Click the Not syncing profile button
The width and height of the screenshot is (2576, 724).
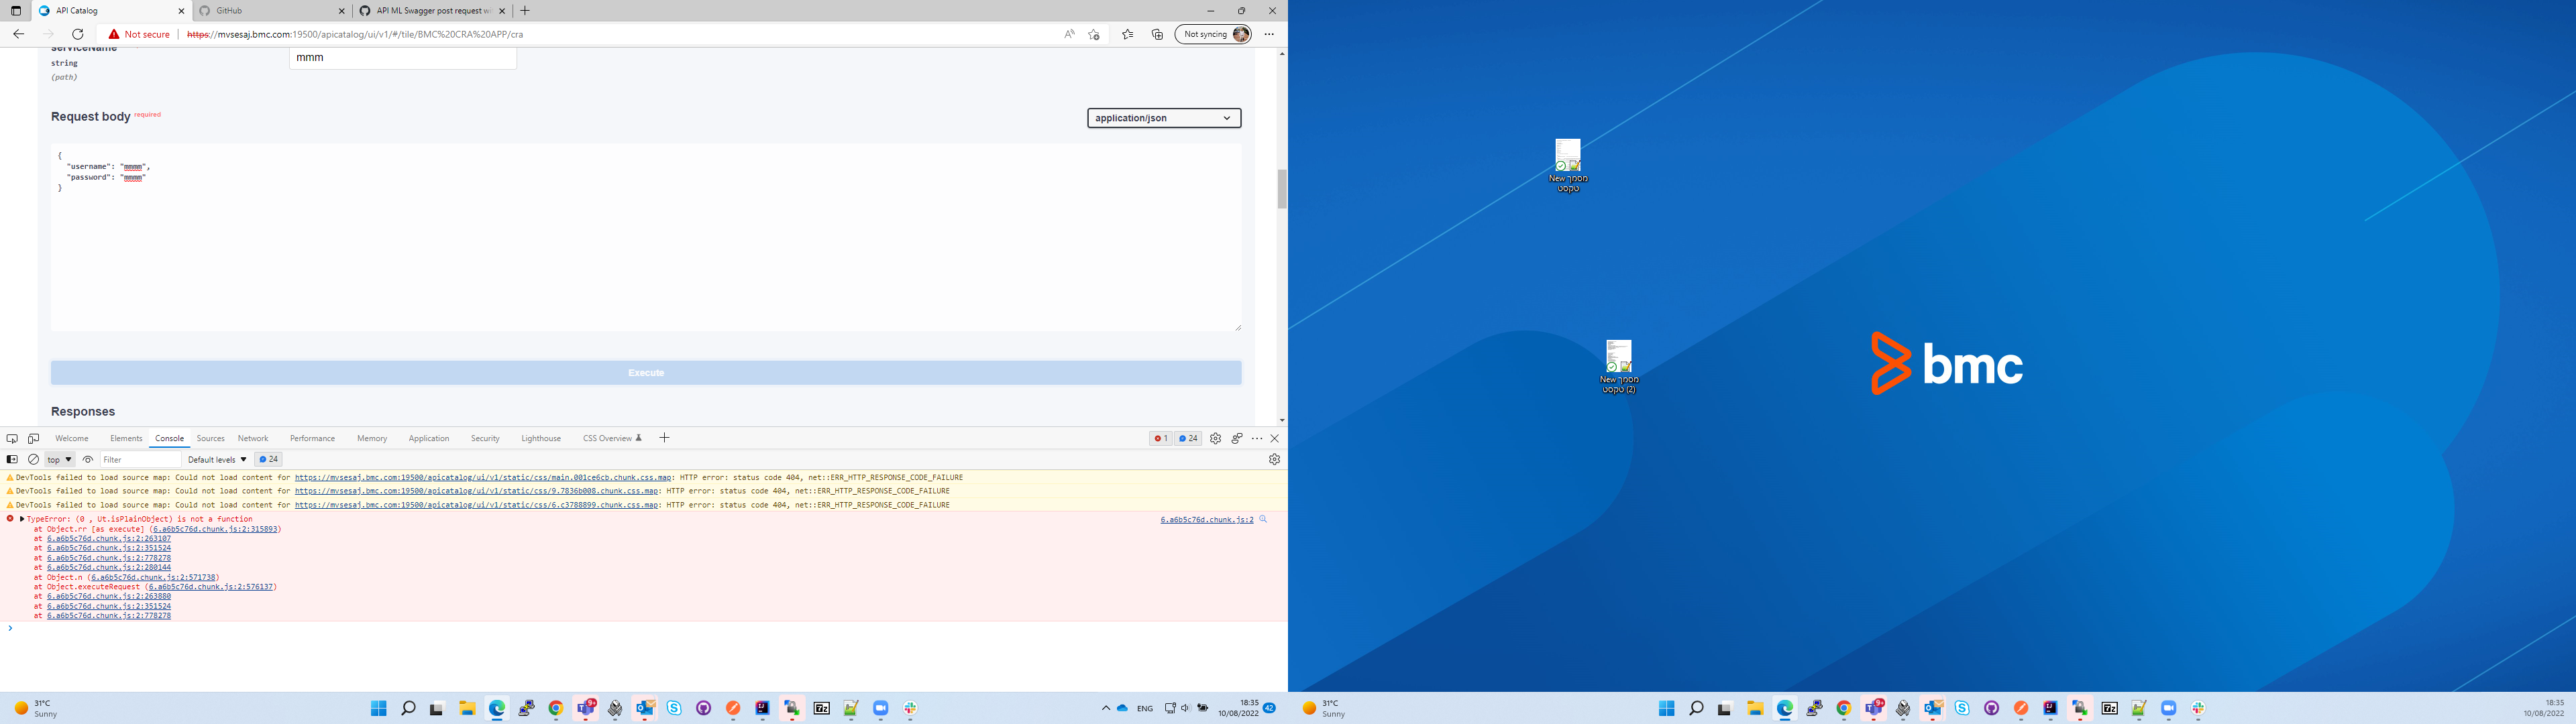click(x=1213, y=34)
